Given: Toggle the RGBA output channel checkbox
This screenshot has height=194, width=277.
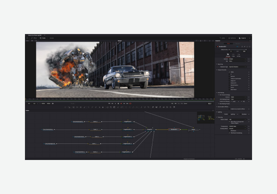Looking at the screenshot, I should point(229,72).
